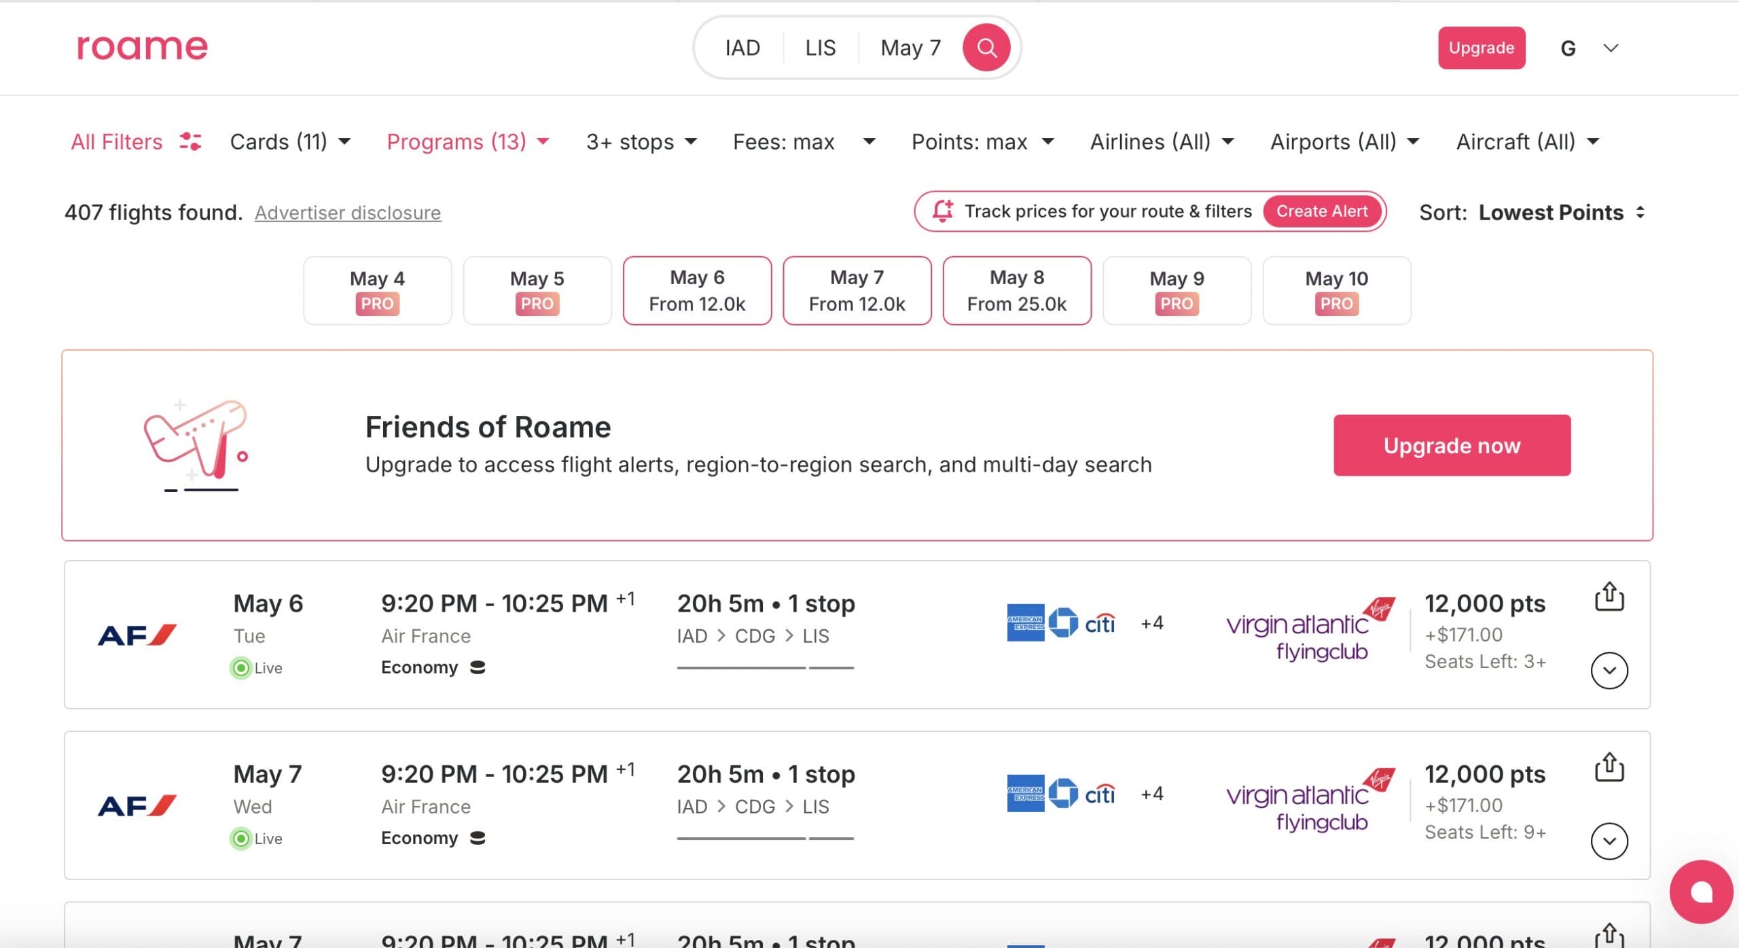Click the All Filters link
This screenshot has height=948, width=1739.
117,141
